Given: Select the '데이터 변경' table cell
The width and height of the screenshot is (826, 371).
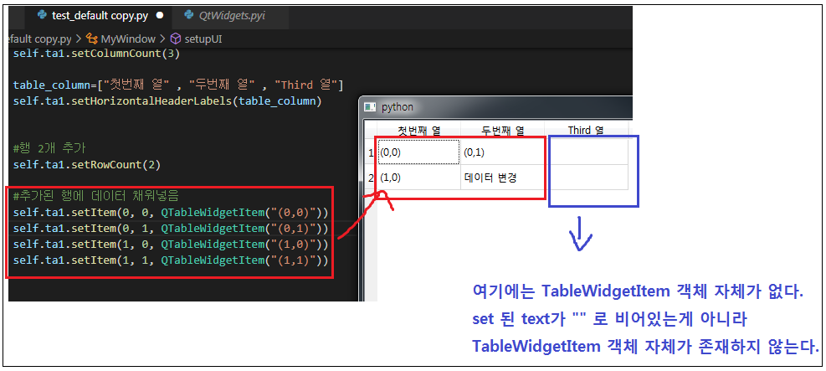Looking at the screenshot, I should (503, 178).
